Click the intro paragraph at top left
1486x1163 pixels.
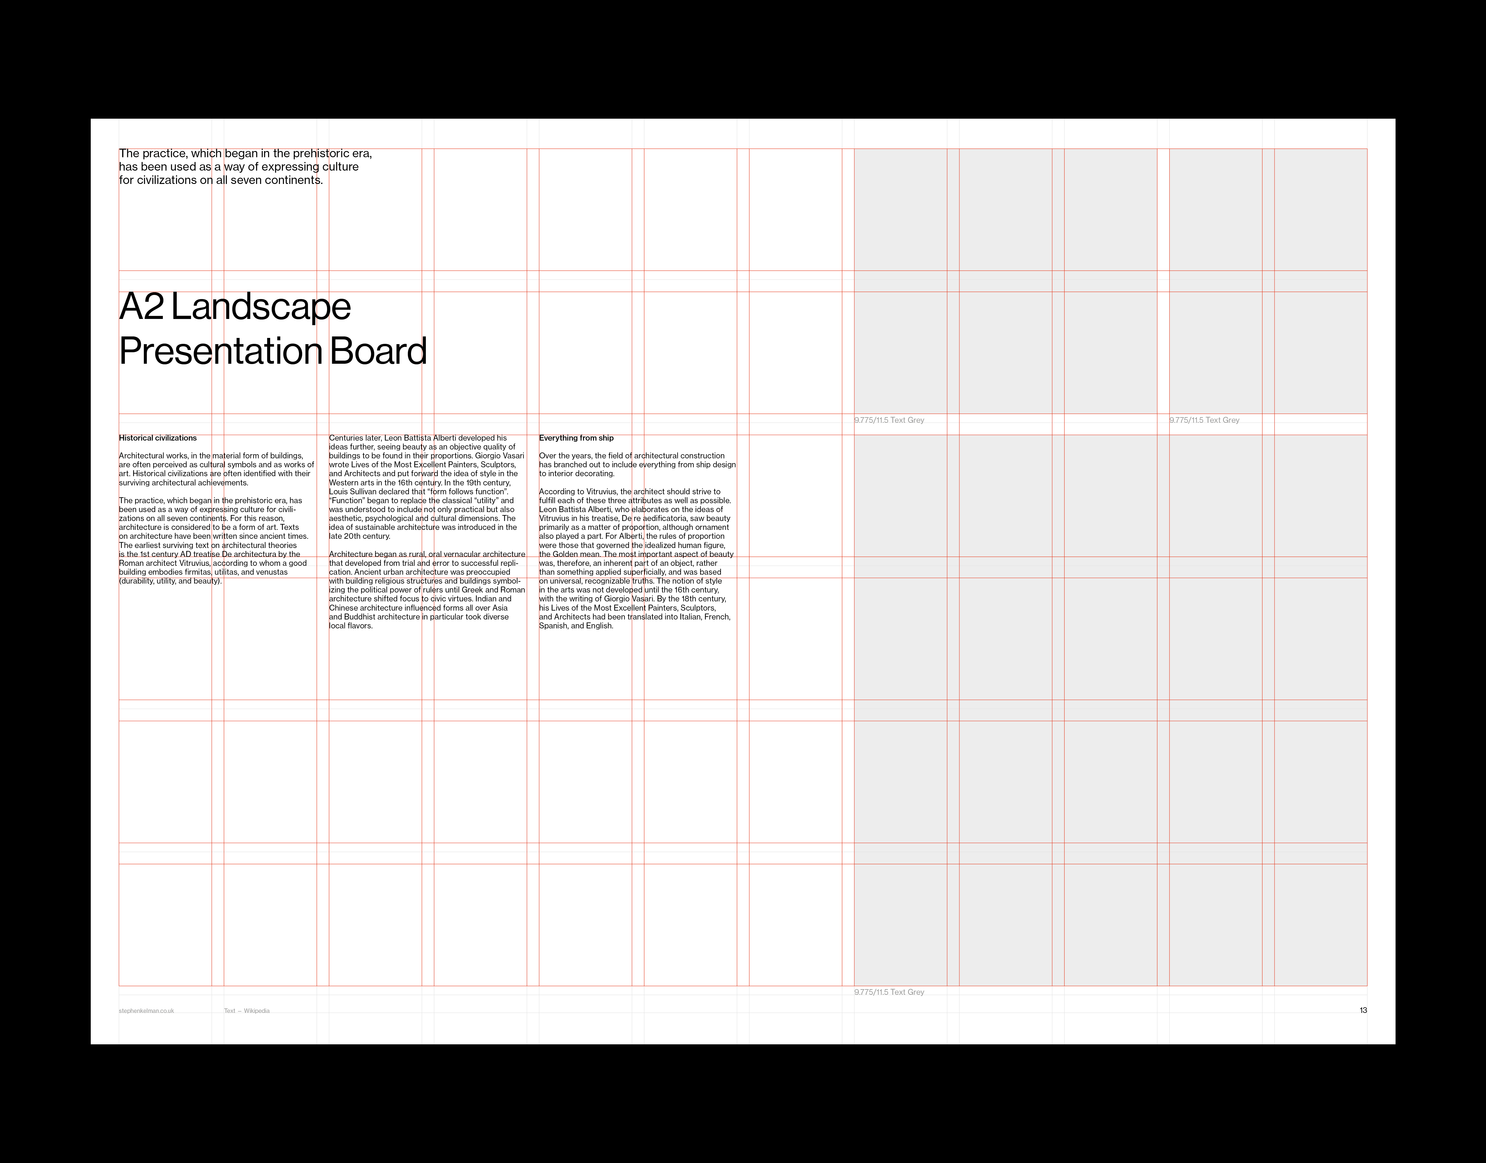coord(245,167)
